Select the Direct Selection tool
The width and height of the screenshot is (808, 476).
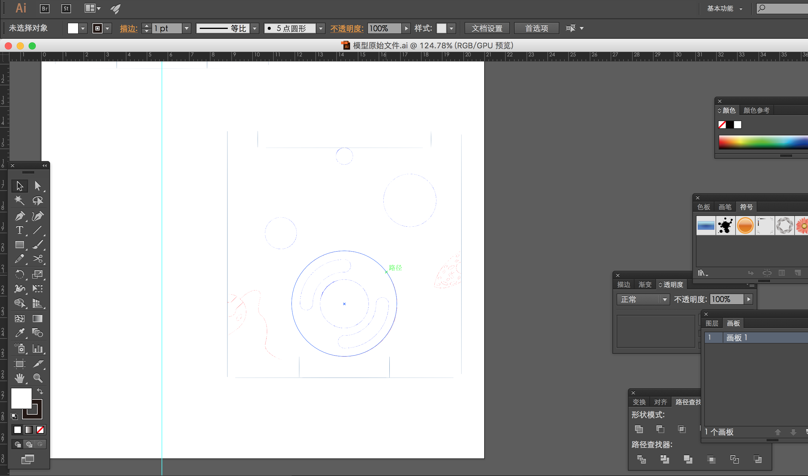38,186
